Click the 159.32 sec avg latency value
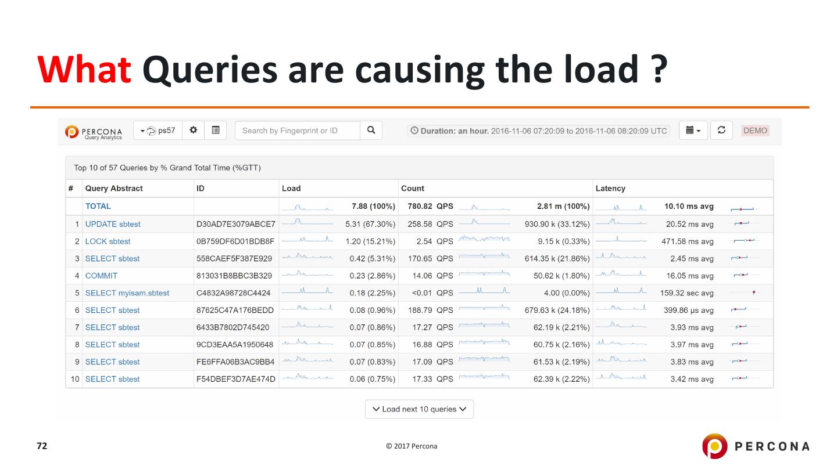This screenshot has width=837, height=470. pos(687,293)
